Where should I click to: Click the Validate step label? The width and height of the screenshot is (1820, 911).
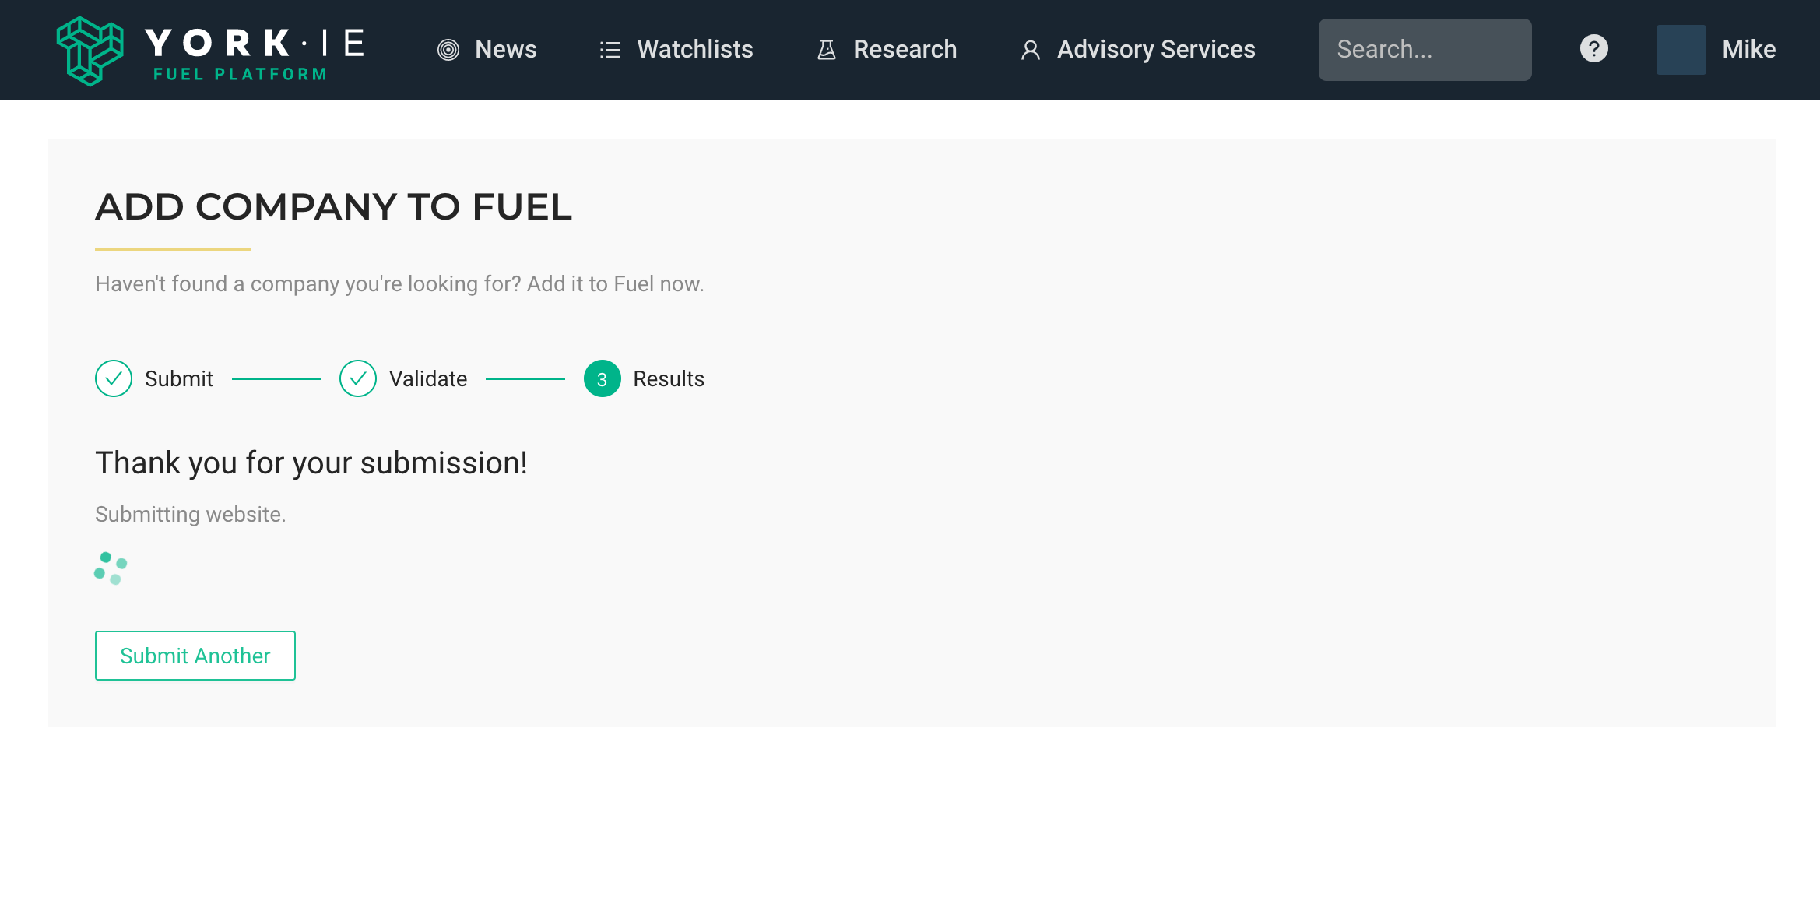point(428,378)
